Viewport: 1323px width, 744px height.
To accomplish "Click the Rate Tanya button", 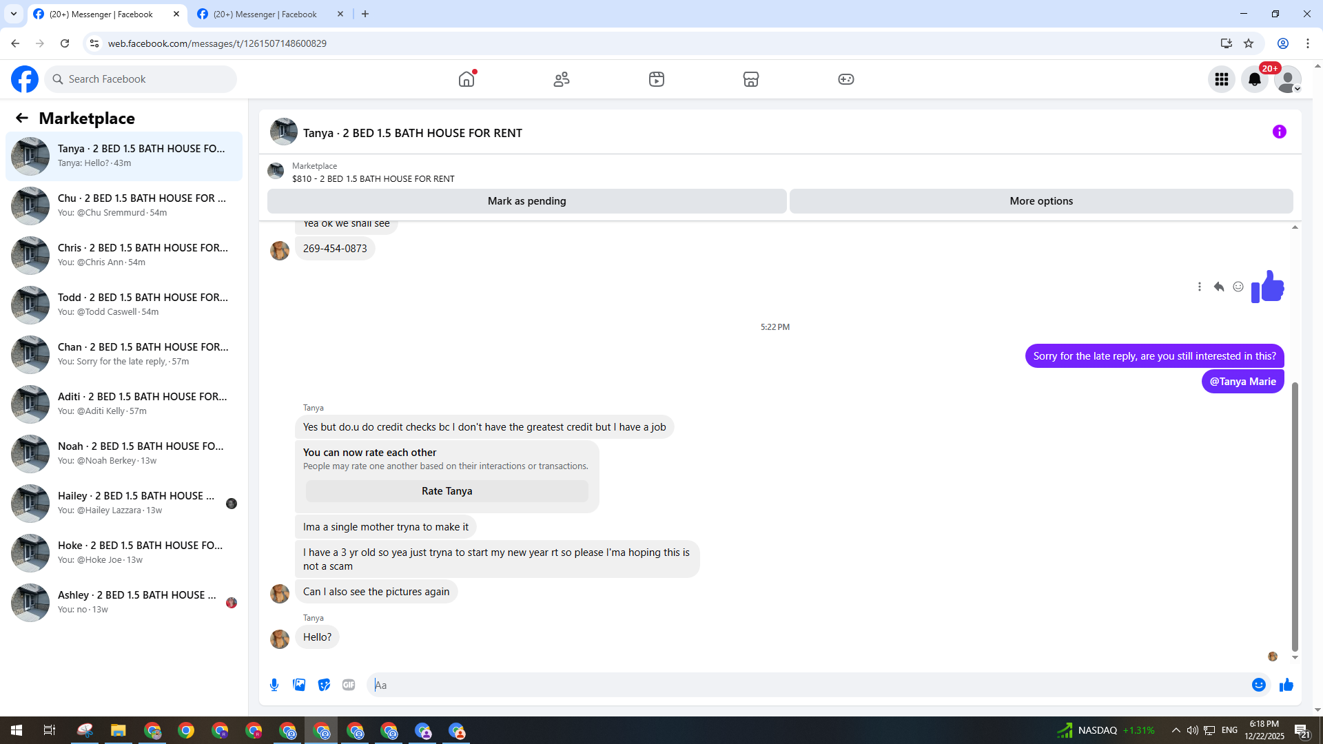I will (447, 491).
